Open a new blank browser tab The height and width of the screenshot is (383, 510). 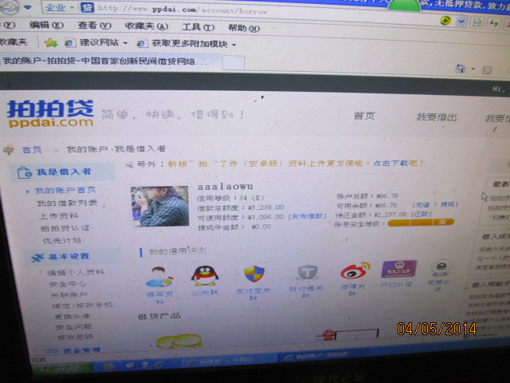click(233, 62)
